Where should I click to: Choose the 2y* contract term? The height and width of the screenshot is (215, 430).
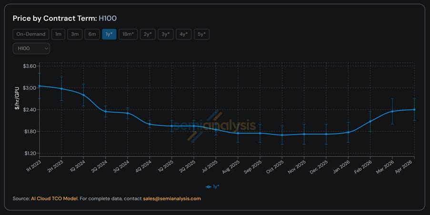pyautogui.click(x=148, y=34)
